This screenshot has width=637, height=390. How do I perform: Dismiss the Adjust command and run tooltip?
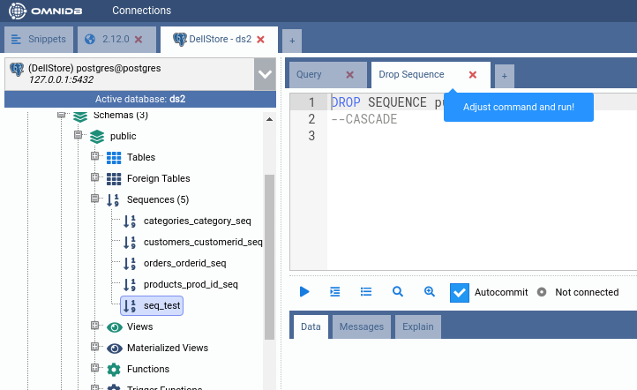519,108
